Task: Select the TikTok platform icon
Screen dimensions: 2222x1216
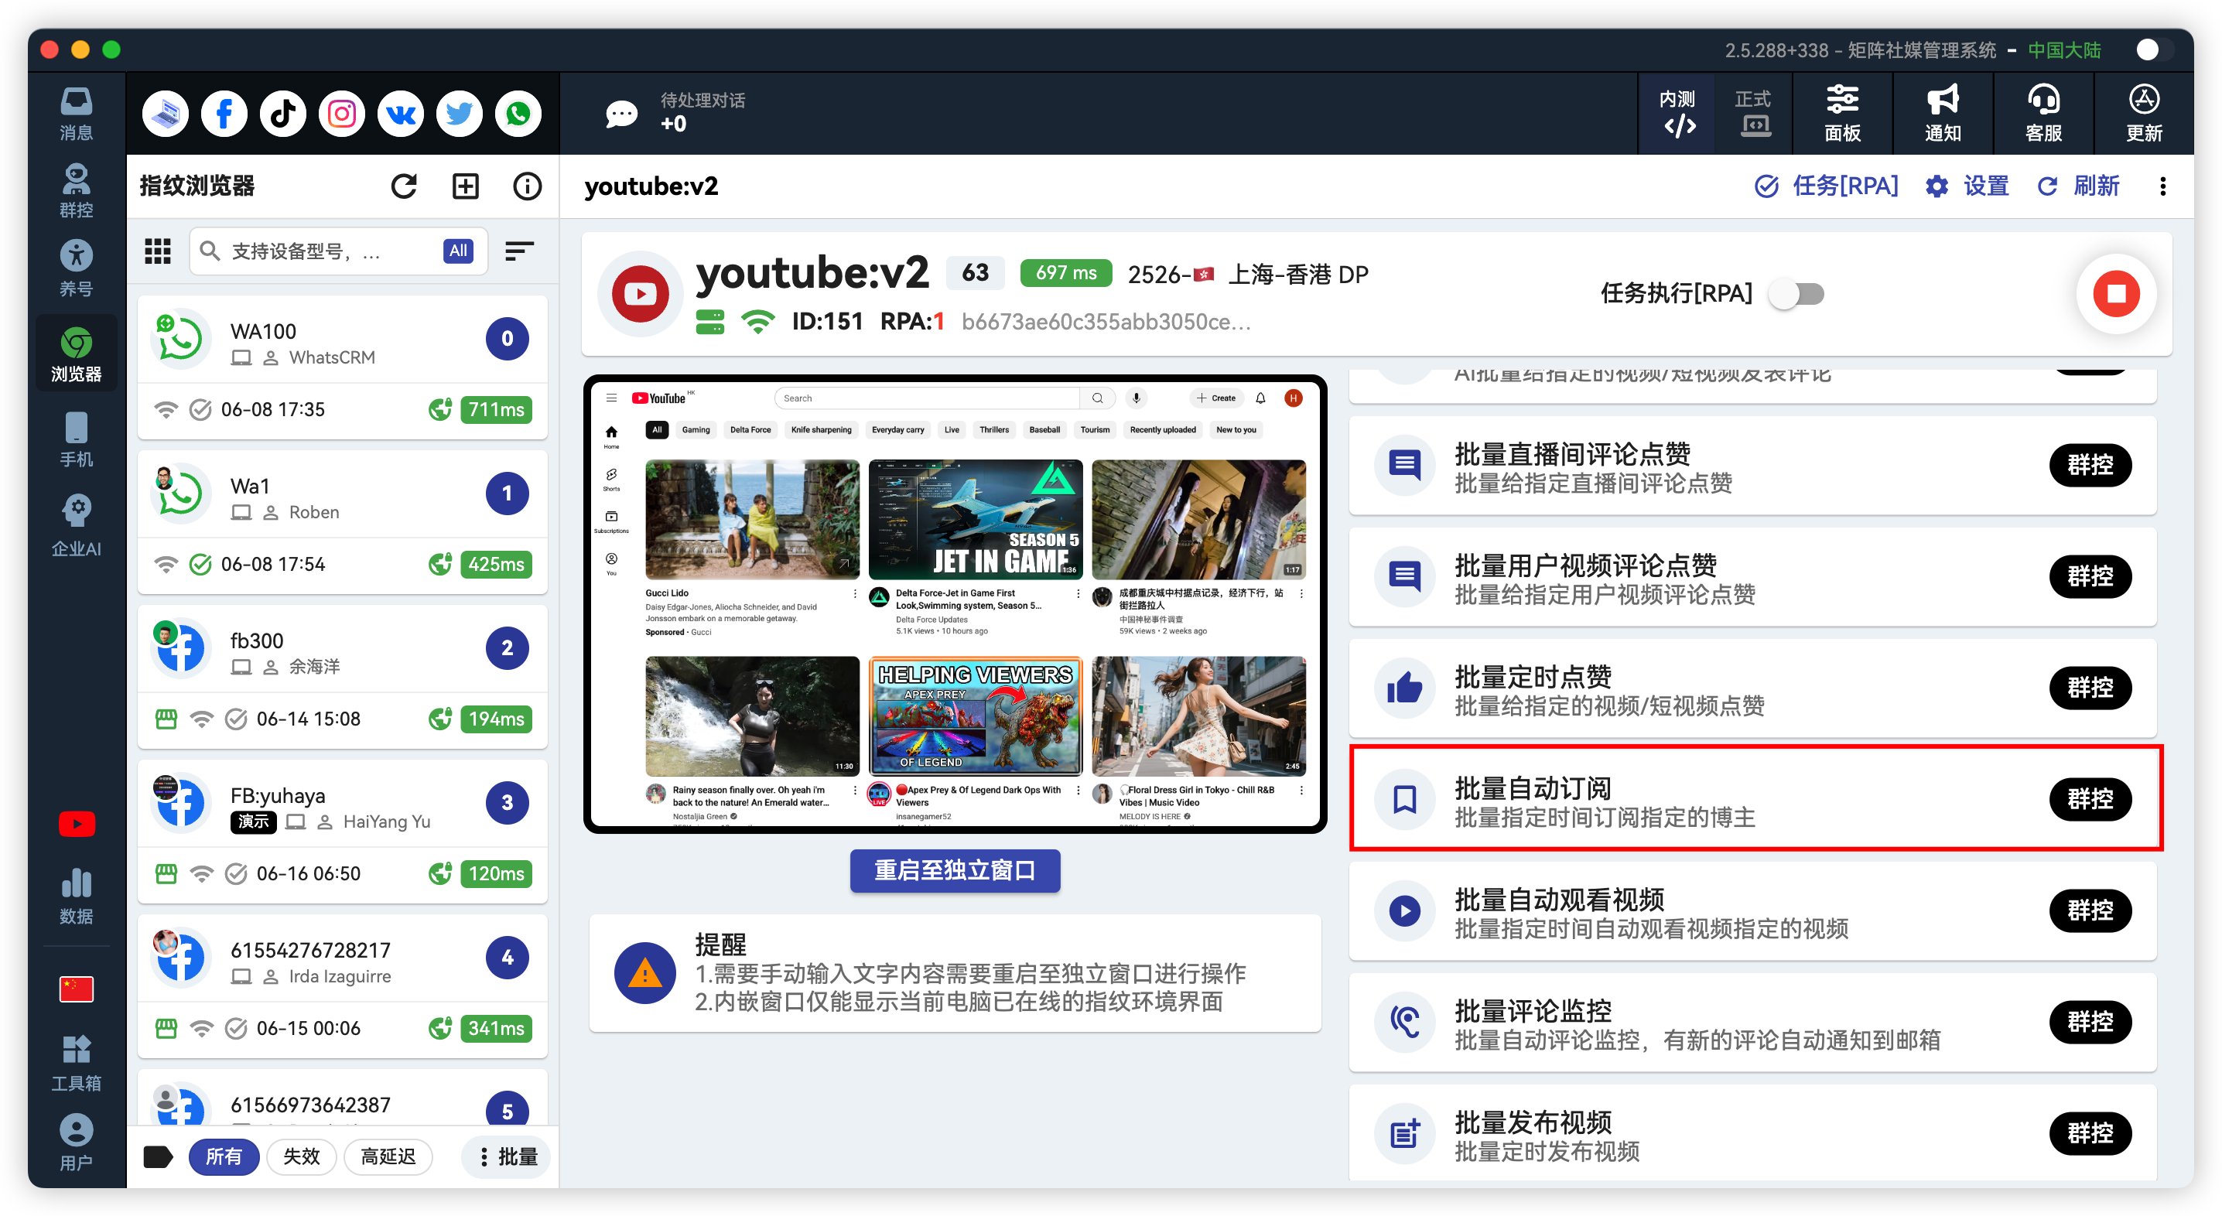Action: (x=283, y=113)
